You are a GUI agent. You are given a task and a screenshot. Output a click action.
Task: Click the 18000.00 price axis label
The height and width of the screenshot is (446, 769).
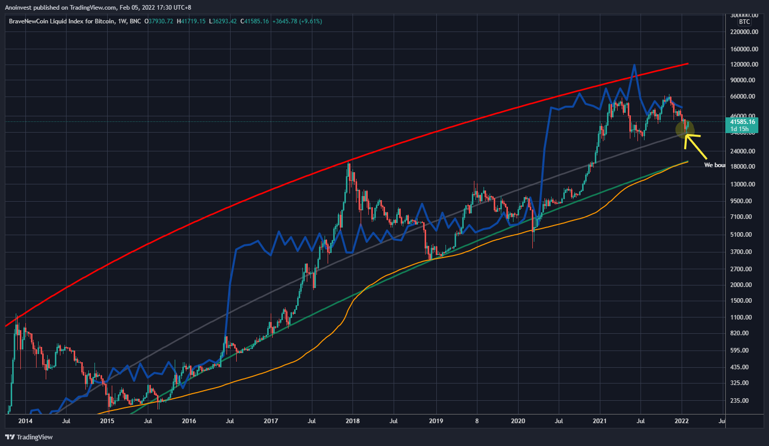(743, 167)
